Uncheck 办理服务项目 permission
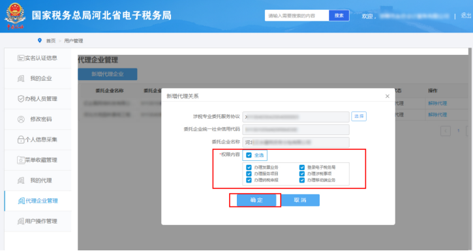The height and width of the screenshot is (251, 473). click(249, 174)
